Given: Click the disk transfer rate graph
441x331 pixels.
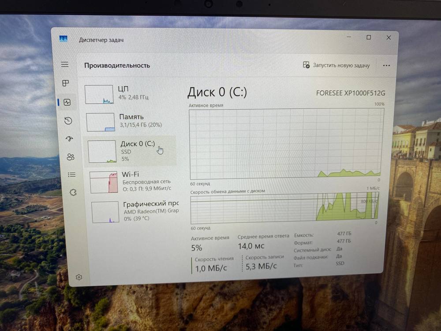Looking at the screenshot, I should coord(284,209).
